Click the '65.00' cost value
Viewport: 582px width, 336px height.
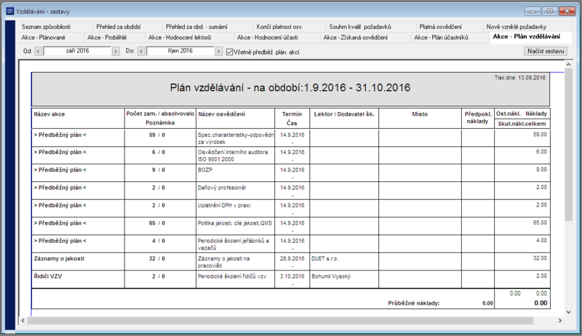[540, 223]
